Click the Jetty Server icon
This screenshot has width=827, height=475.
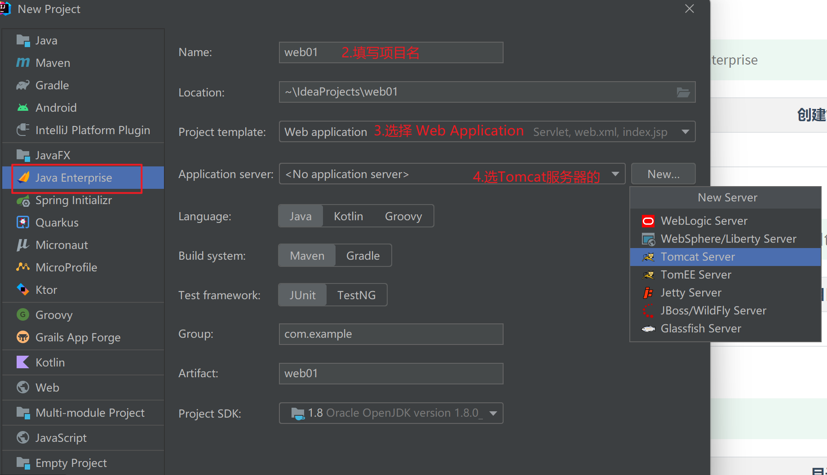tap(648, 293)
